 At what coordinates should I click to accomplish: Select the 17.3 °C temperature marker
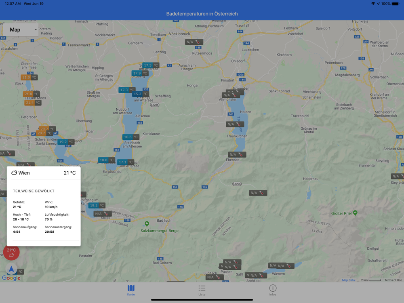tap(127, 90)
